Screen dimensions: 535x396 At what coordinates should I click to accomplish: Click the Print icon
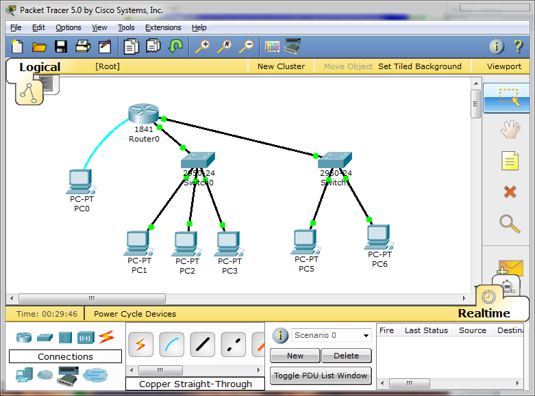tap(83, 47)
